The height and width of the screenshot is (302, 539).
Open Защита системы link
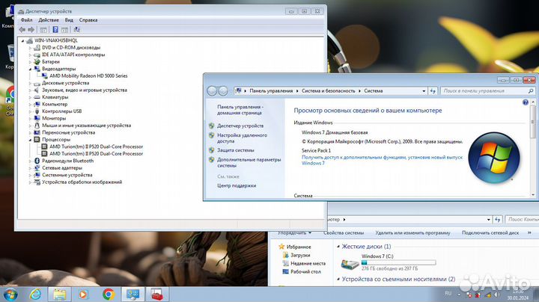pos(236,150)
